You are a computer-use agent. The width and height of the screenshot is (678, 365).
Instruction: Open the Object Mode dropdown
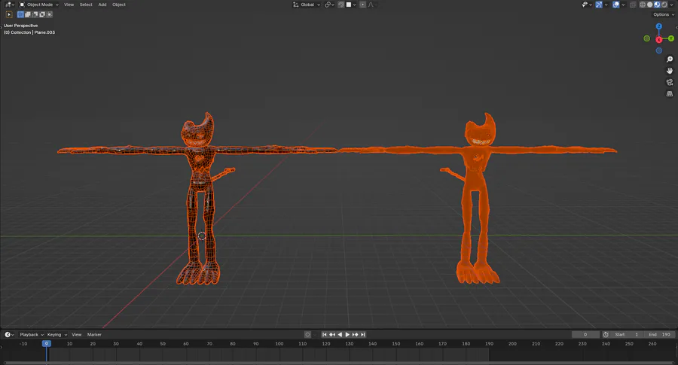pyautogui.click(x=39, y=5)
